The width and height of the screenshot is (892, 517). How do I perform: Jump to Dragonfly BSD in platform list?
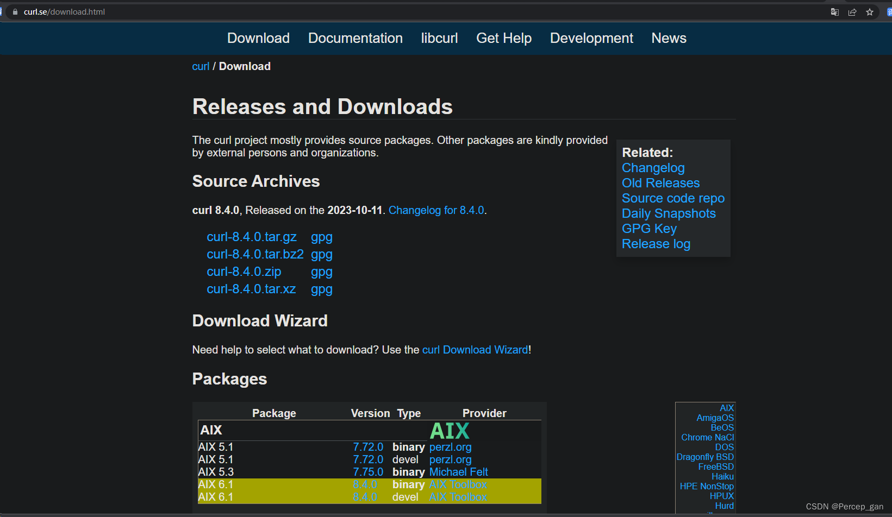[x=705, y=457]
